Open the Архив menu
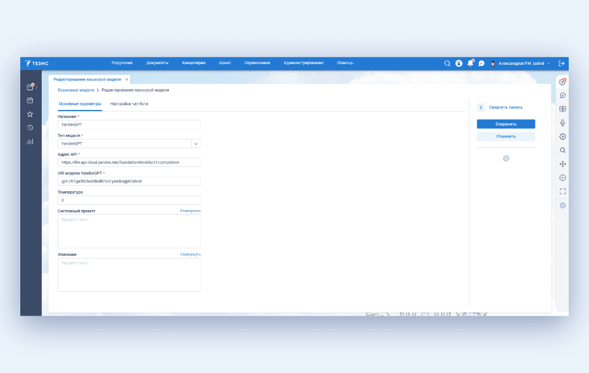 [x=224, y=63]
